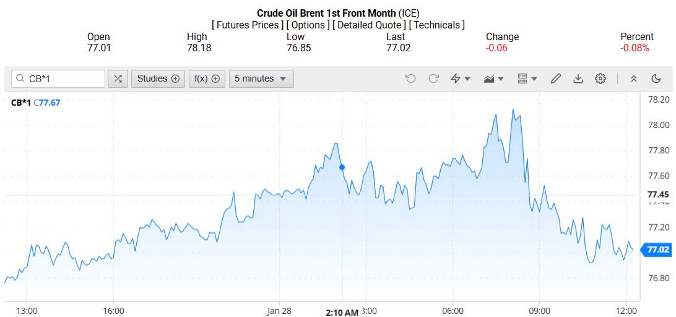Open the events lightning bolt dropdown
This screenshot has width=676, height=317.
(x=461, y=78)
